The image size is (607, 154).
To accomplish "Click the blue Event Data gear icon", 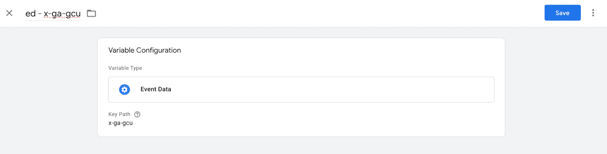I will click(124, 89).
